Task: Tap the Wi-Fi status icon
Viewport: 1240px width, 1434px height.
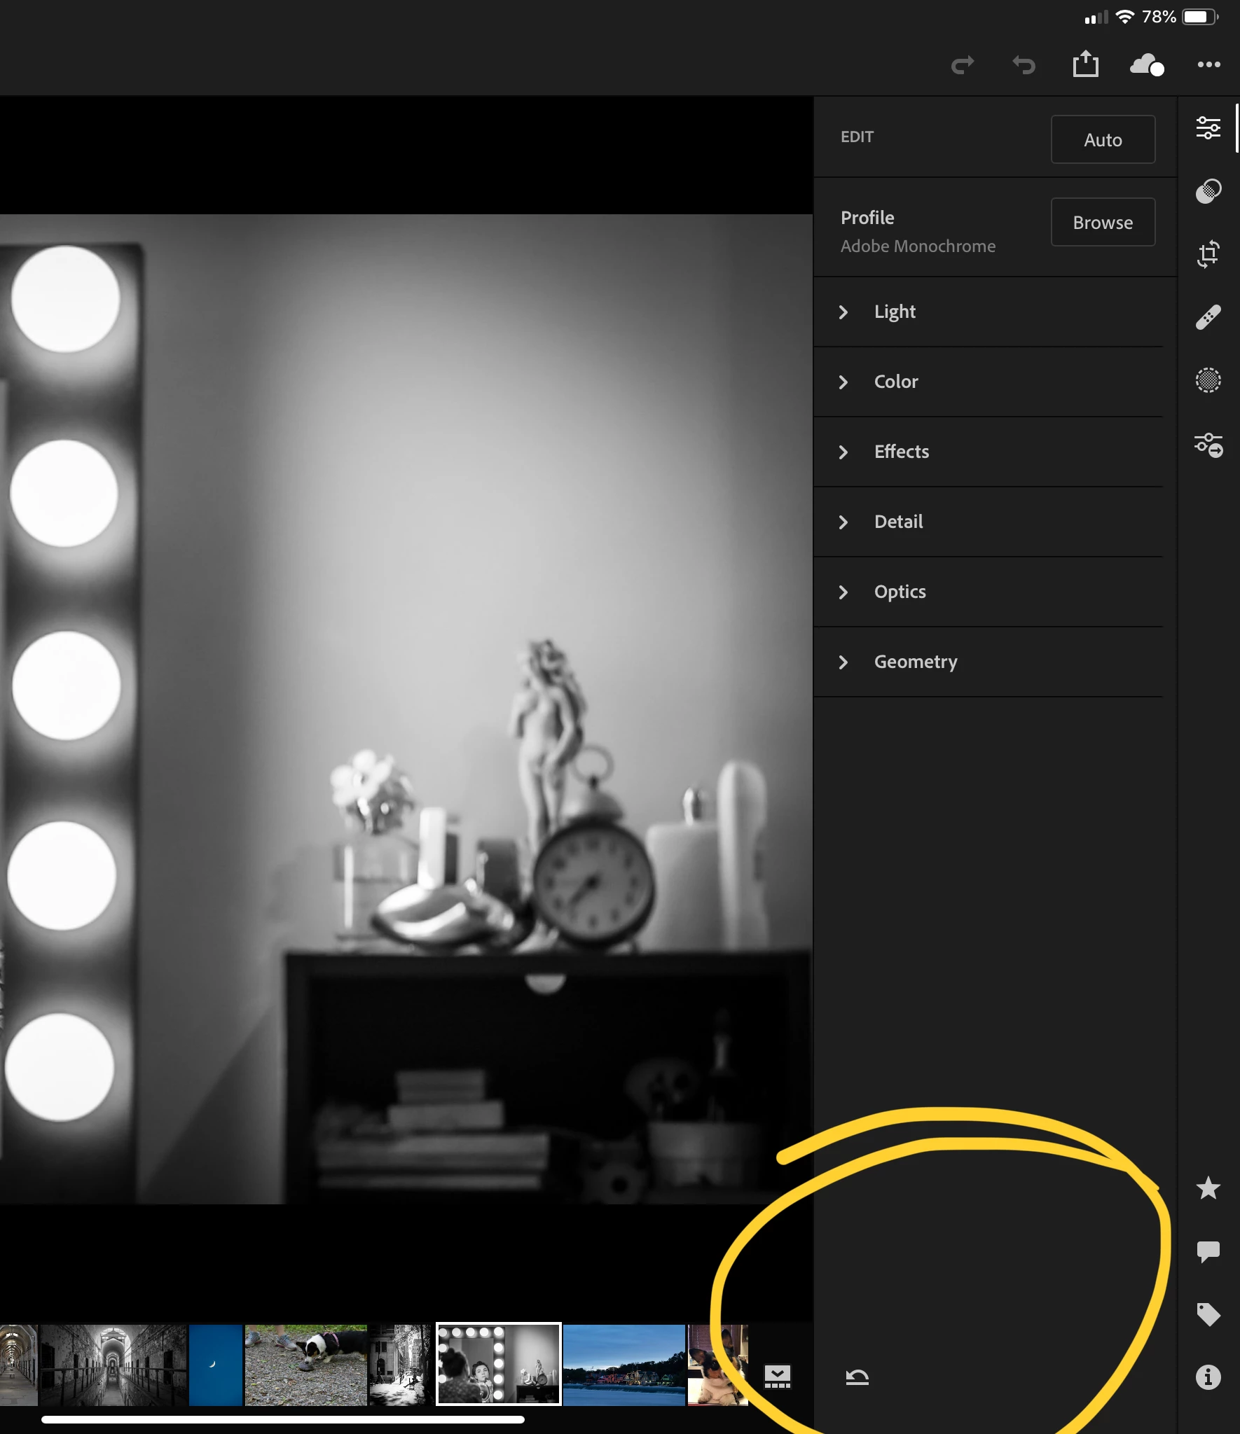Action: 1124,17
